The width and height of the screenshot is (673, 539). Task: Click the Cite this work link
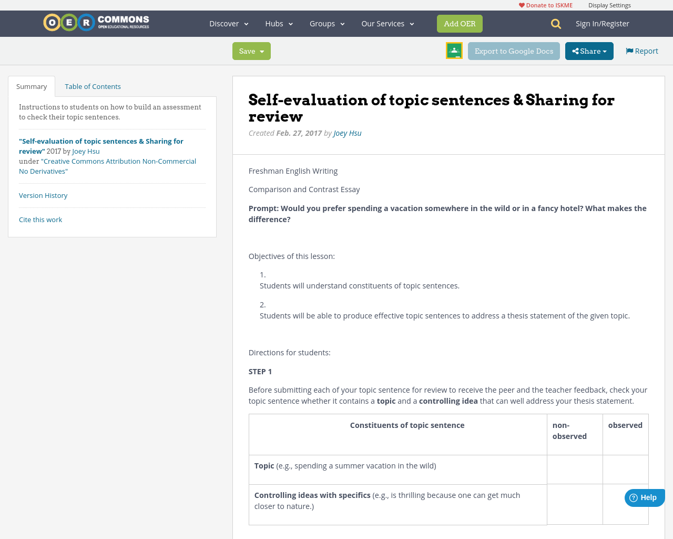point(40,219)
